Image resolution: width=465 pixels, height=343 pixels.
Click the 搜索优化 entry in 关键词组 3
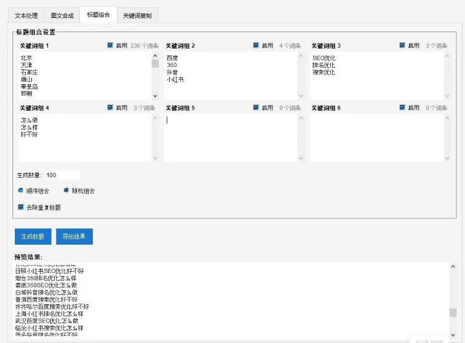pyautogui.click(x=324, y=72)
